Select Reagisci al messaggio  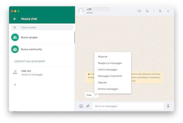click(x=112, y=63)
